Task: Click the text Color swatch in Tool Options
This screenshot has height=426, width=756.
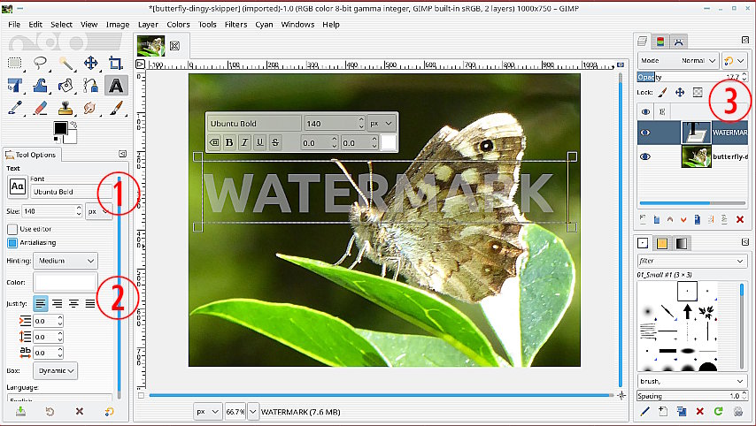Action: (65, 282)
